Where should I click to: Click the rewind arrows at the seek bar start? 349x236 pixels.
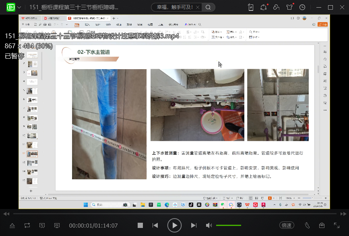click(6, 213)
